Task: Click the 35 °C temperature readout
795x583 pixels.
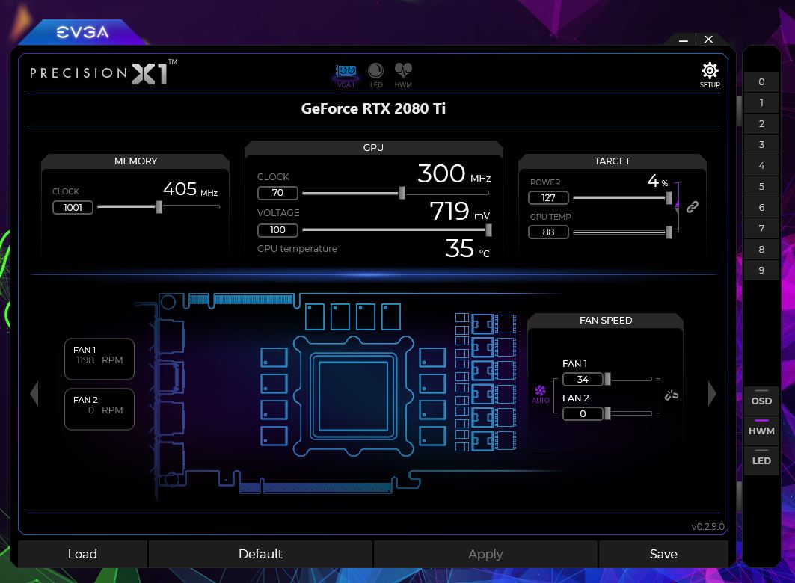Action: pos(467,249)
